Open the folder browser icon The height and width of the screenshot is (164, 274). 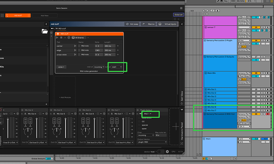coord(44,31)
